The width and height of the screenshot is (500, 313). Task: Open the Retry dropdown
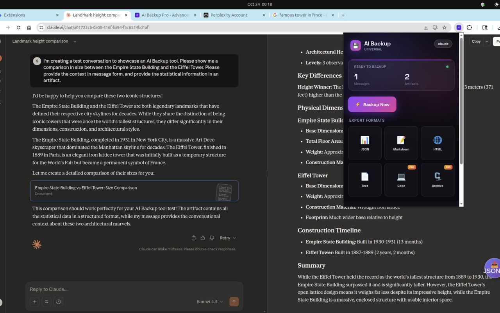coord(228,238)
